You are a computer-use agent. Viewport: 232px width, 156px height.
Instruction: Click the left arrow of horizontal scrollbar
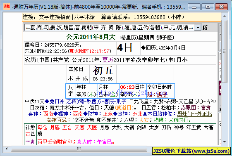click(7, 149)
